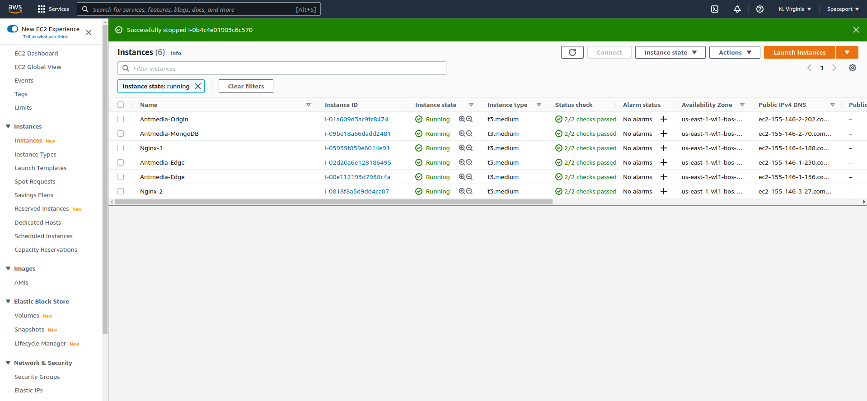
Task: Dismiss the green success banner
Action: (x=856, y=30)
